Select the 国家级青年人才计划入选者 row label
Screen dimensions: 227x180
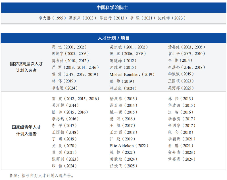click(26, 131)
